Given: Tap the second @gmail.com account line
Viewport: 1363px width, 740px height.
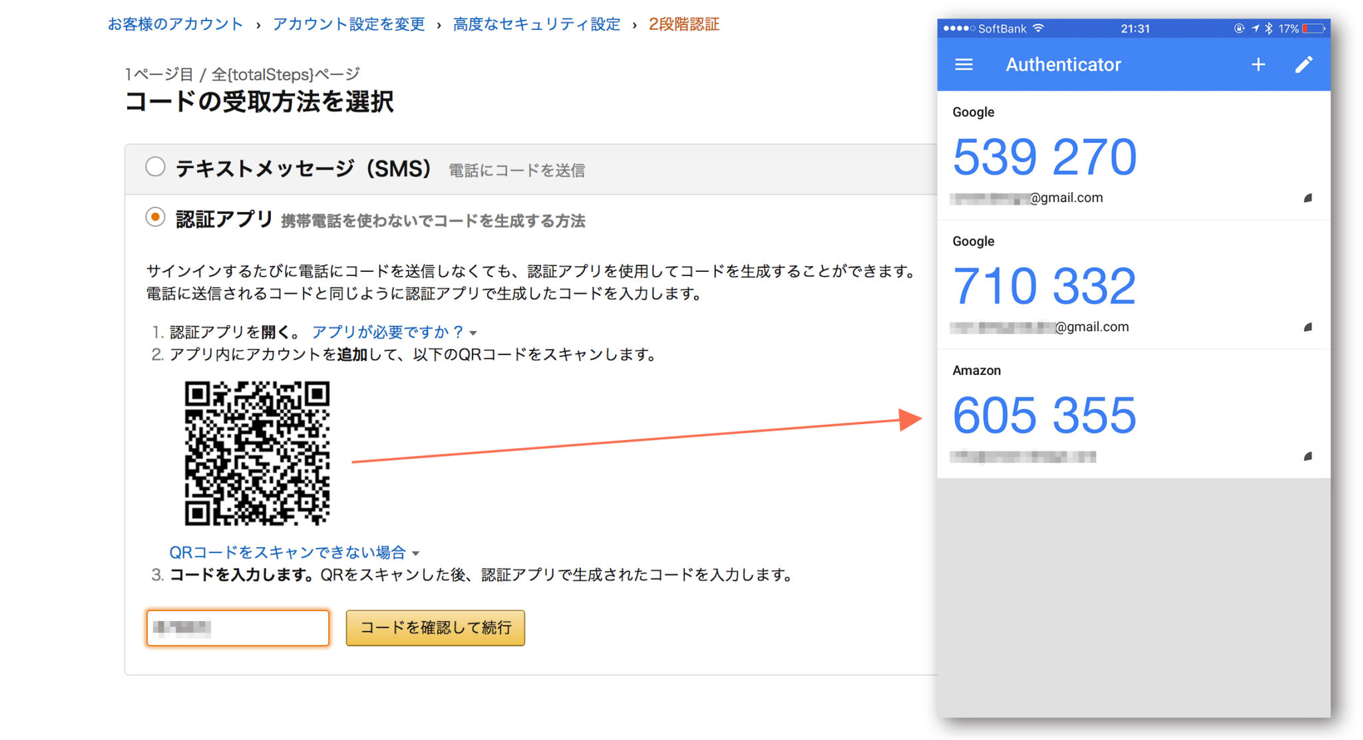Looking at the screenshot, I should [x=1040, y=327].
